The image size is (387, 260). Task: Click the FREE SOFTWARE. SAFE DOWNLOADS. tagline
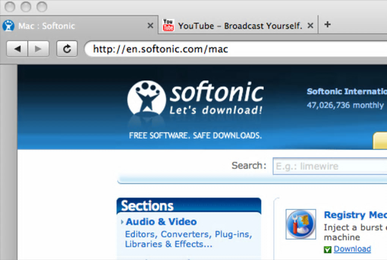click(195, 135)
